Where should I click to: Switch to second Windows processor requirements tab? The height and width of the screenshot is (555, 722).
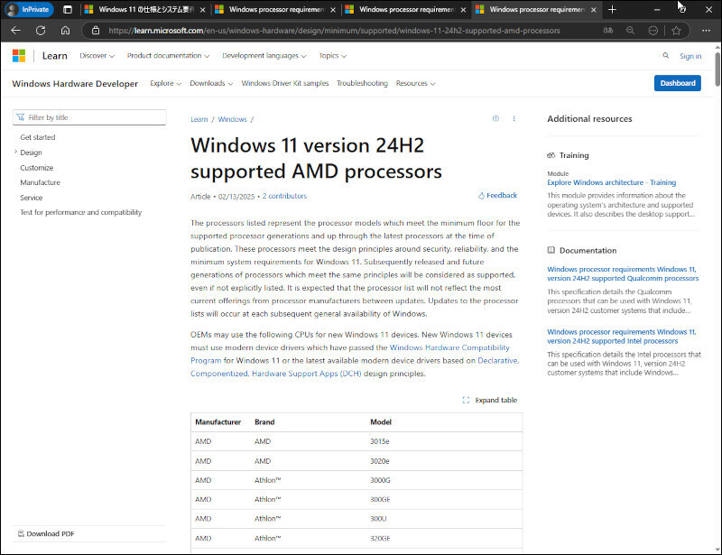(x=276, y=9)
